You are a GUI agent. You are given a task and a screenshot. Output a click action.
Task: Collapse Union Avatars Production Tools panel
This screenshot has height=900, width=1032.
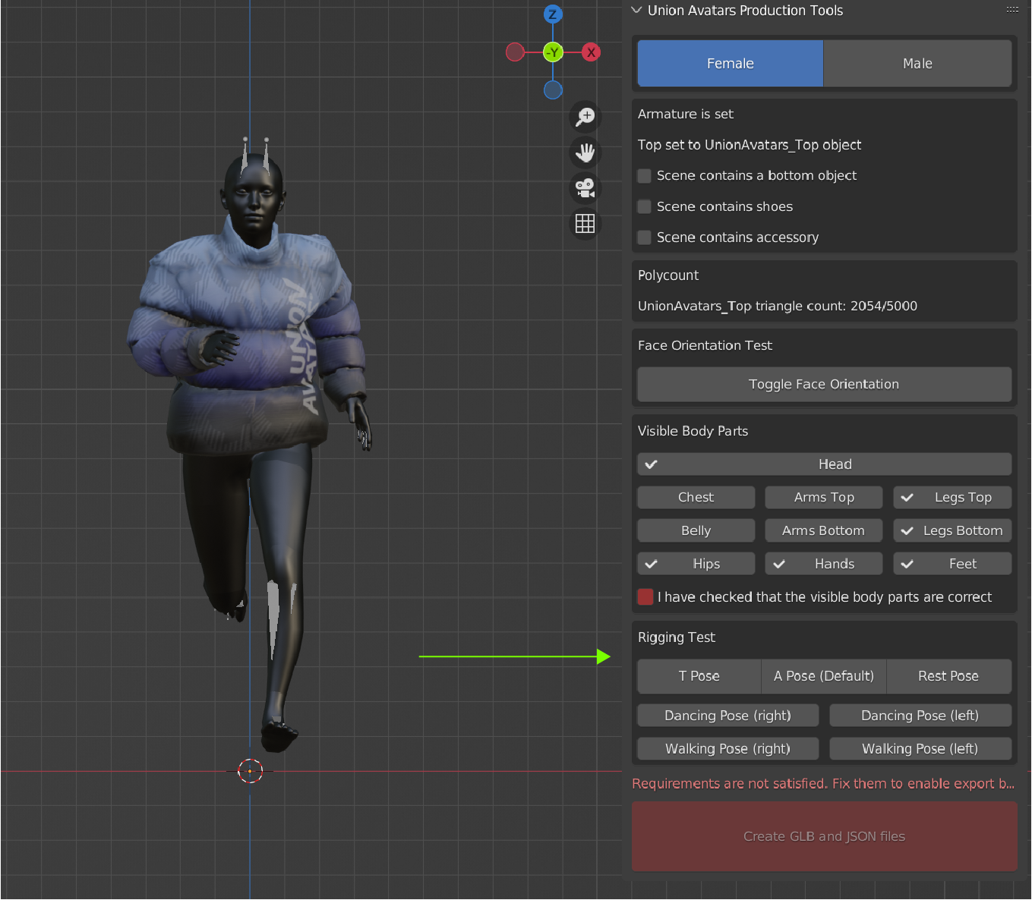click(x=636, y=10)
